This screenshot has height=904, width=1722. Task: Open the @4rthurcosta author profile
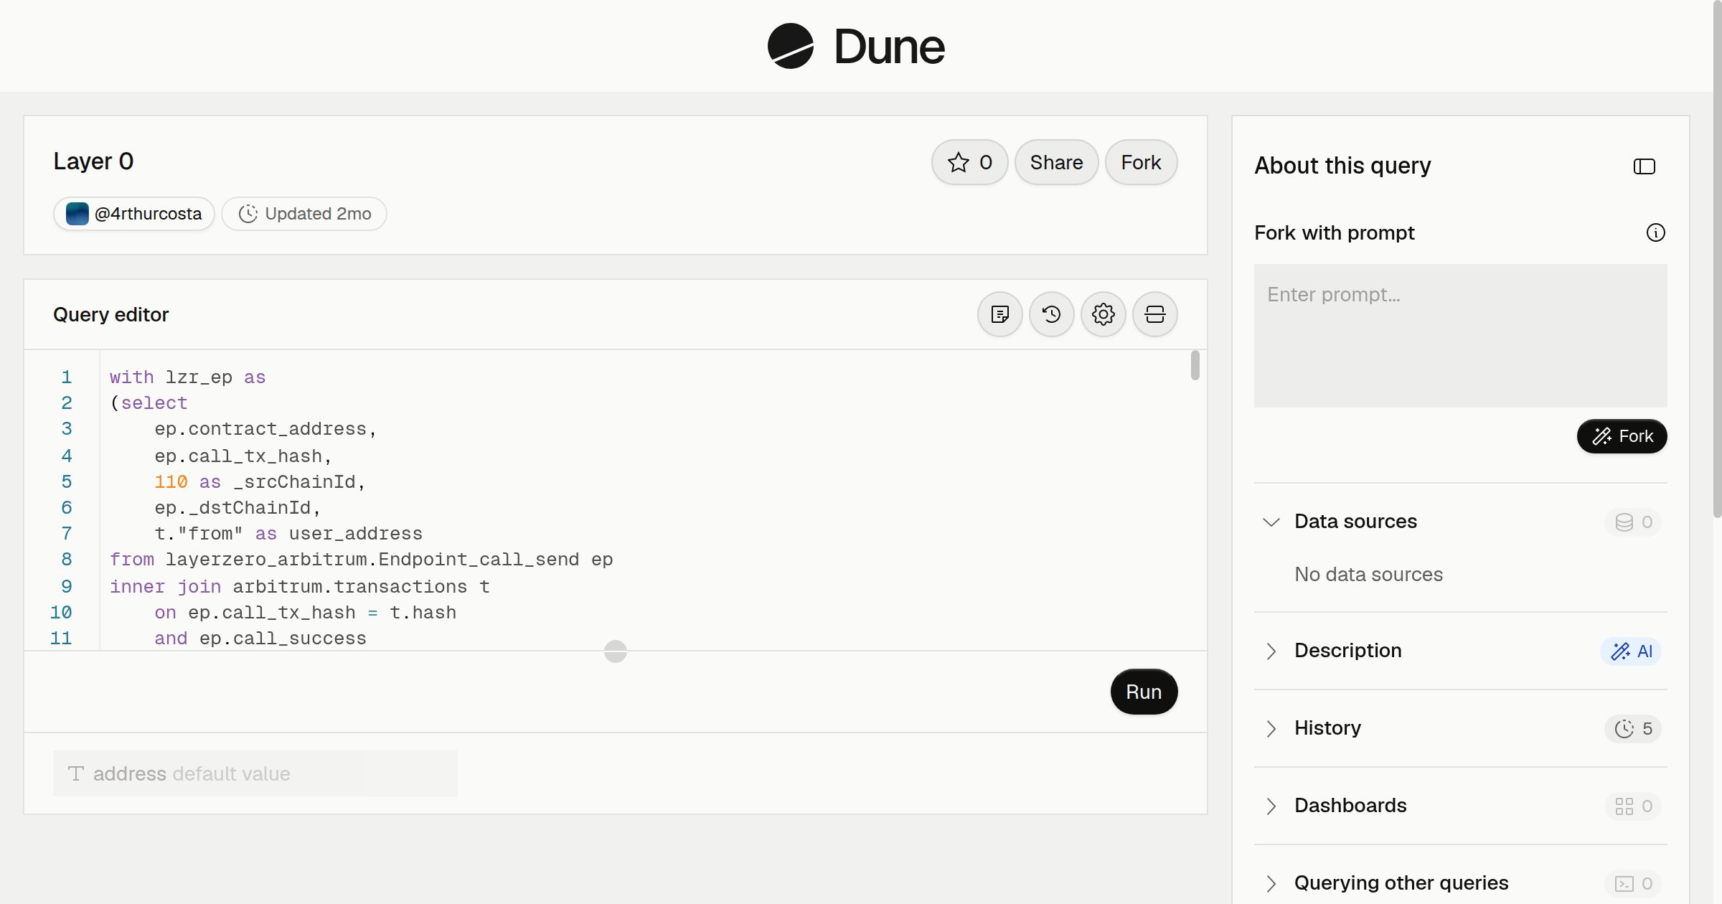tap(134, 214)
